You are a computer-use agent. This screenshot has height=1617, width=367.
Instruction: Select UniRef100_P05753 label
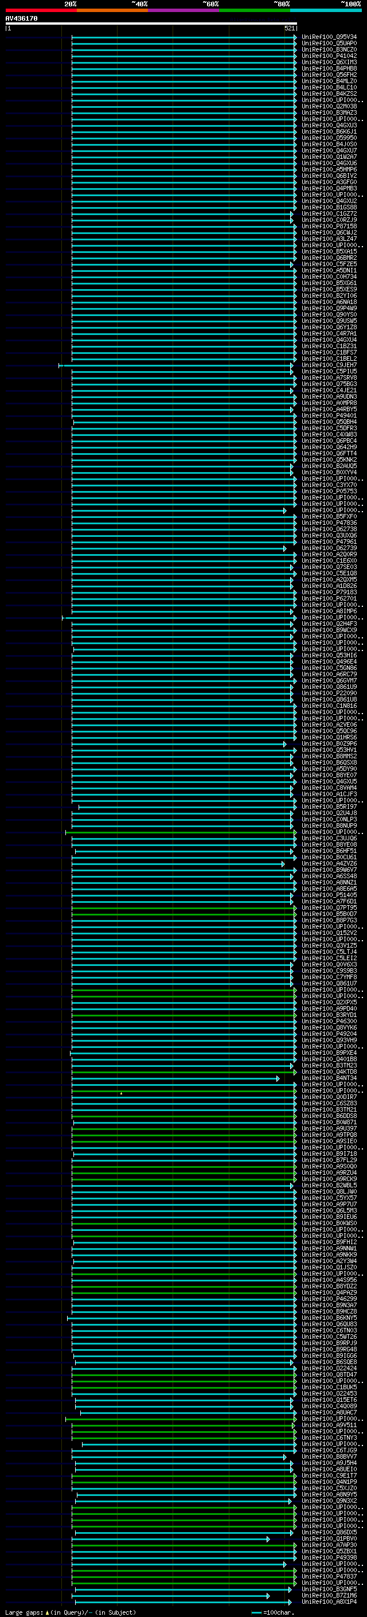329,492
